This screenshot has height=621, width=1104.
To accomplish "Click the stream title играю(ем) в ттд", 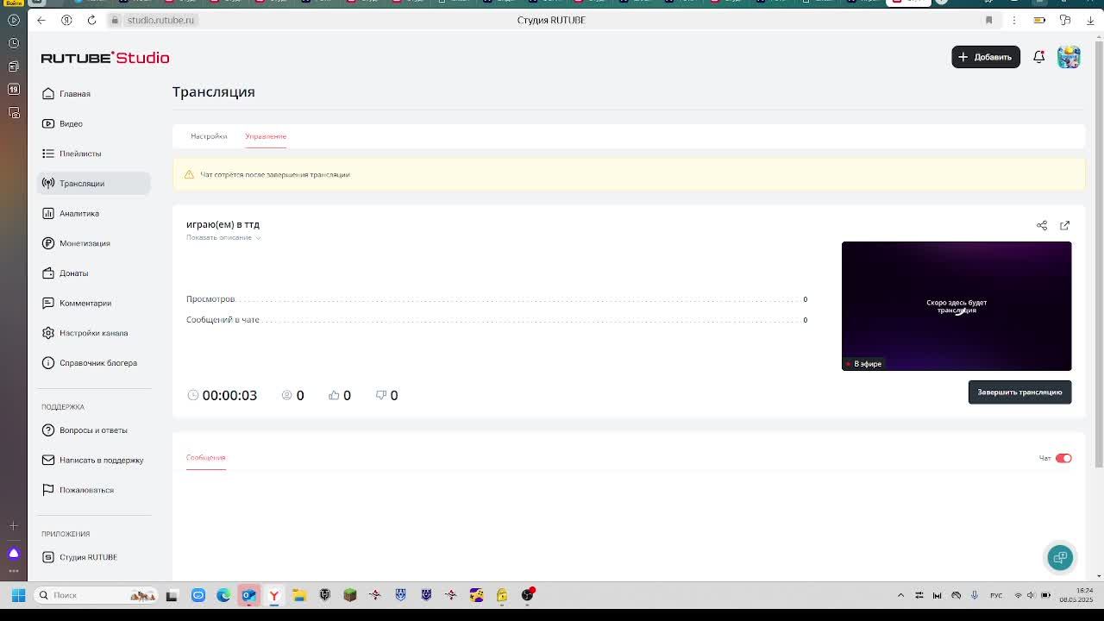I will click(223, 224).
